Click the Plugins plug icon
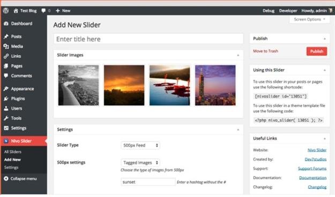 (x=6, y=98)
